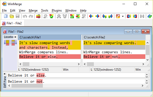Image resolution: width=153 pixels, height=97 pixels.
Task: Refresh the comparison with green arrows icon
Action: coord(149,16)
